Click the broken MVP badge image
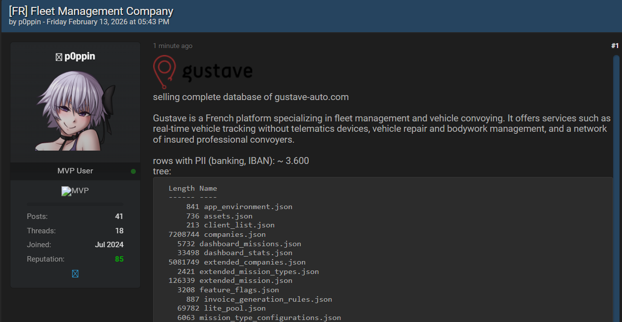 click(x=75, y=191)
